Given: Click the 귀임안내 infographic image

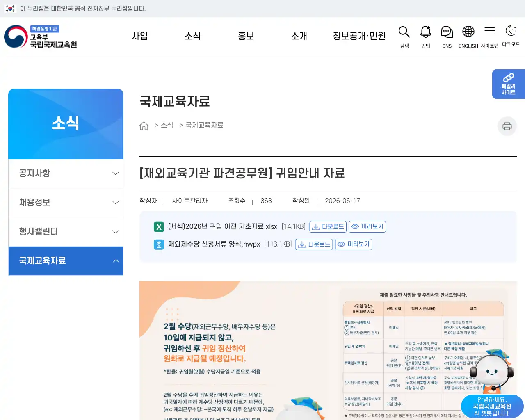Looking at the screenshot, I should point(328,351).
